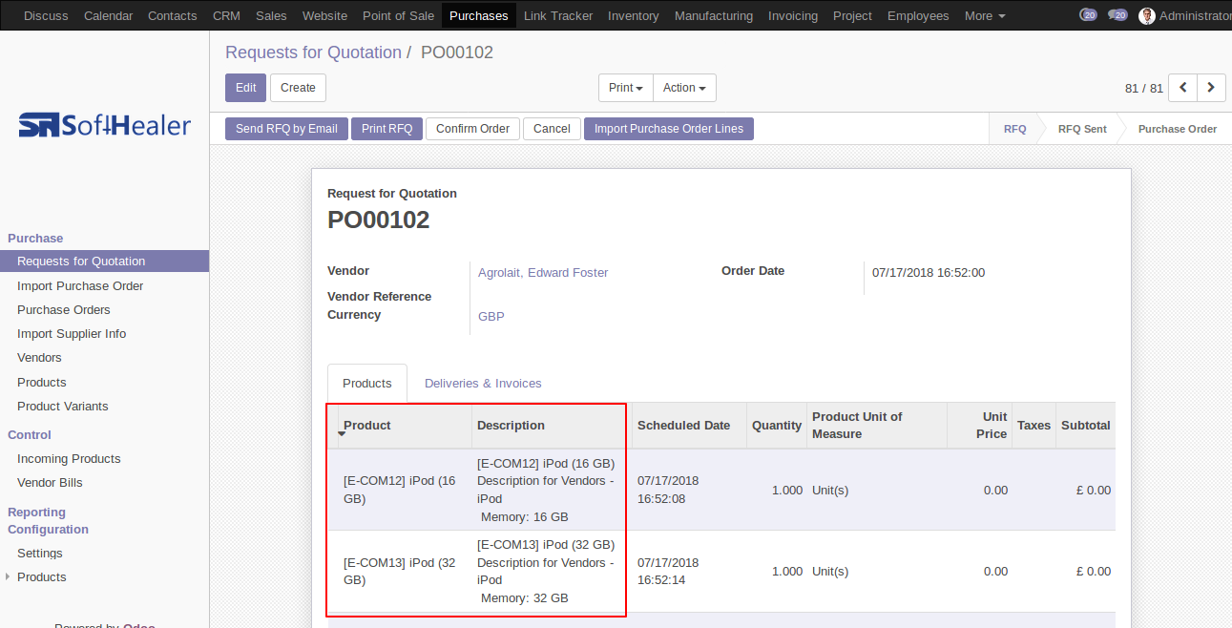Click Send RFQ by Email
Image resolution: width=1232 pixels, height=628 pixels.
pos(286,129)
